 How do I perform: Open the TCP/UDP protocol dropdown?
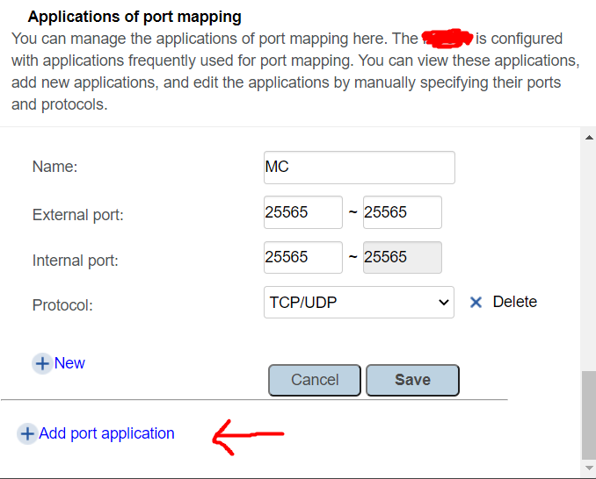[x=359, y=303]
